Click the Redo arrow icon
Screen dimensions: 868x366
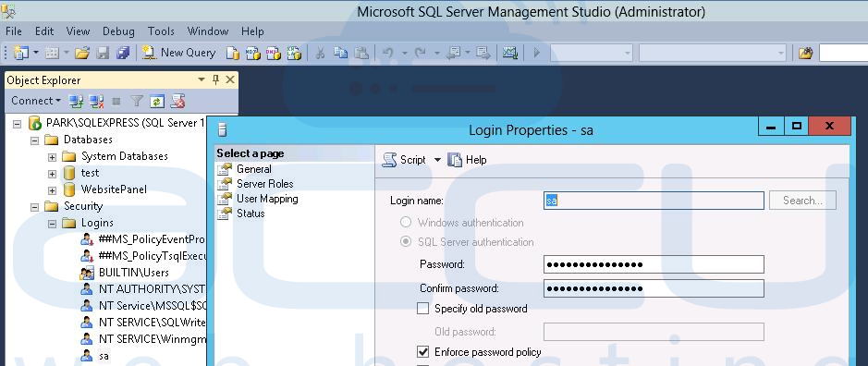421,54
